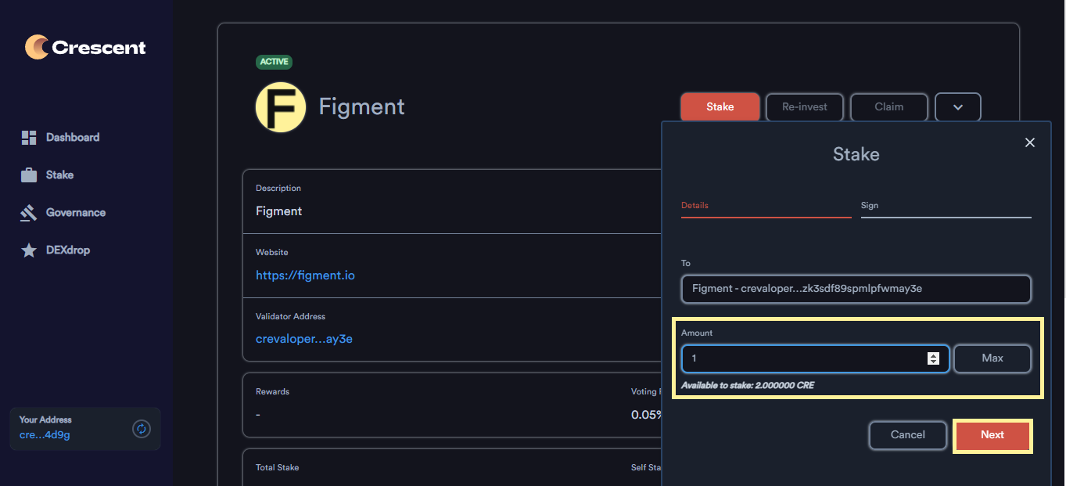Navigate to Governance page
This screenshot has width=1066, height=486.
[x=76, y=212]
